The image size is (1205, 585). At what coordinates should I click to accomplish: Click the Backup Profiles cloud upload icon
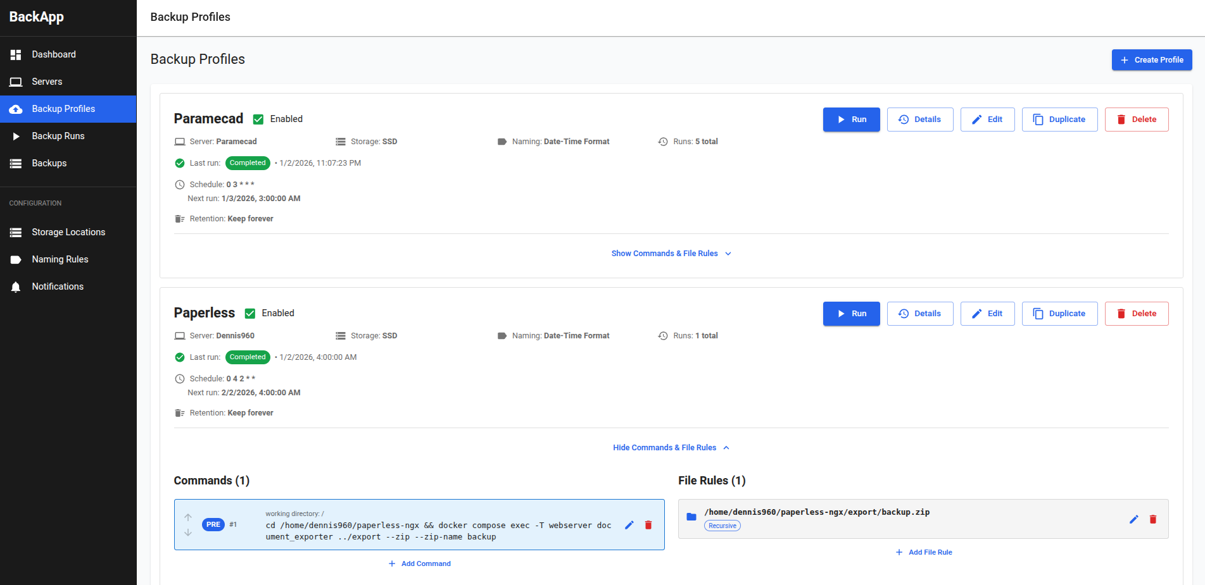16,109
